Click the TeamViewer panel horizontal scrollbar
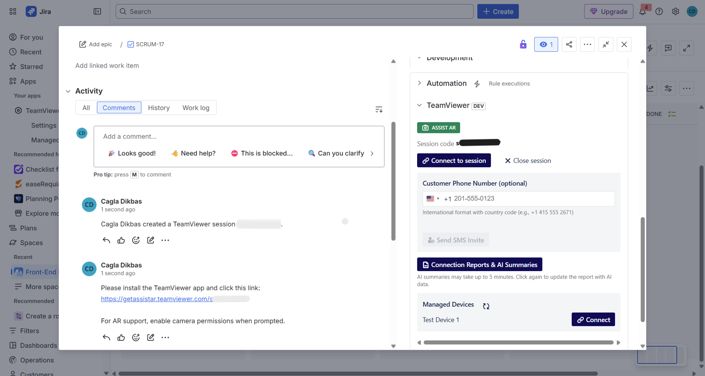The width and height of the screenshot is (705, 376). [518, 343]
